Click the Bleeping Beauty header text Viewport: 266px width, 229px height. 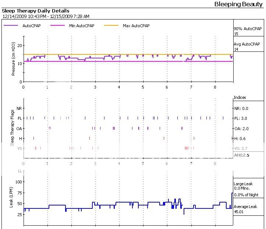pyautogui.click(x=238, y=4)
